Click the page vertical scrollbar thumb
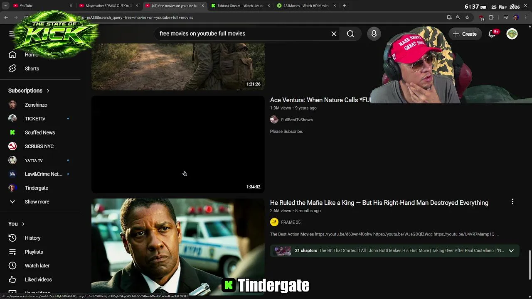Image resolution: width=532 pixels, height=299 pixels. [x=530, y=265]
